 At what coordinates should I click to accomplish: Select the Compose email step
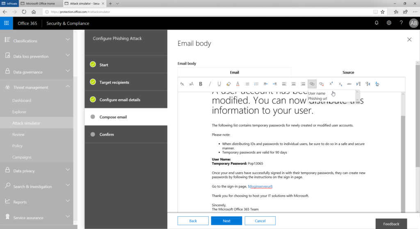coord(126,117)
